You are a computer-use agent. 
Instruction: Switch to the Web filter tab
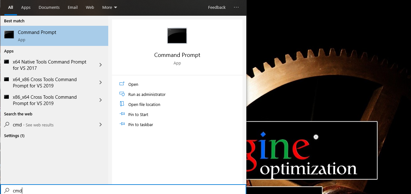(90, 7)
